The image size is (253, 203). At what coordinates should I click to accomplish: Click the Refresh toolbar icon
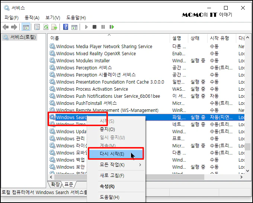coord(46,27)
